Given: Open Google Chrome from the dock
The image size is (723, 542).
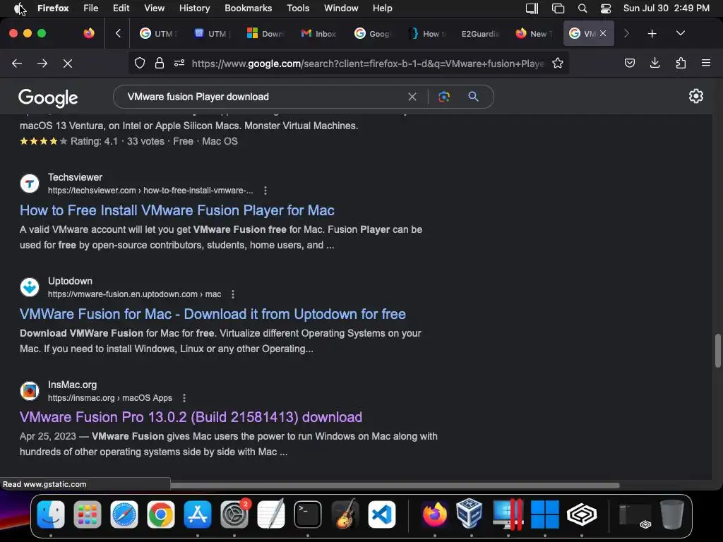Looking at the screenshot, I should (161, 514).
